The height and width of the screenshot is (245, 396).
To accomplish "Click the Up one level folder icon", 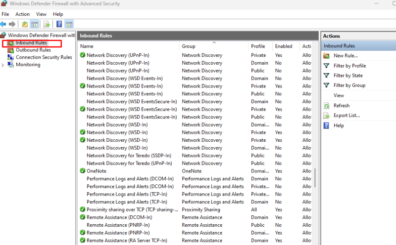I will pyautogui.click(x=25, y=24).
